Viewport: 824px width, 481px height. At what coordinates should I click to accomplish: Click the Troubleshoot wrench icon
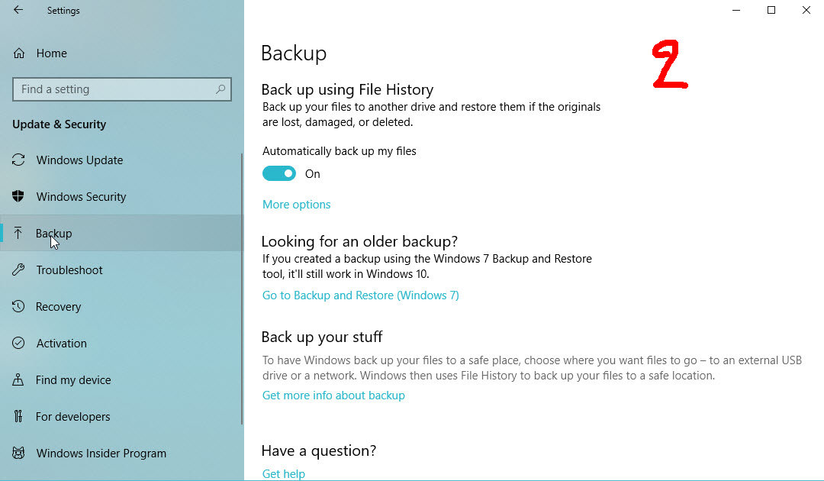point(19,270)
